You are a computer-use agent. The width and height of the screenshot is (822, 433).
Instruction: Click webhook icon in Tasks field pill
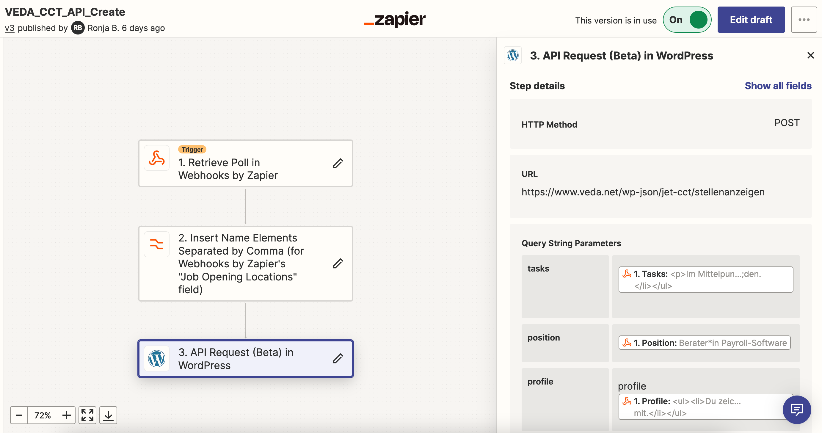click(627, 274)
